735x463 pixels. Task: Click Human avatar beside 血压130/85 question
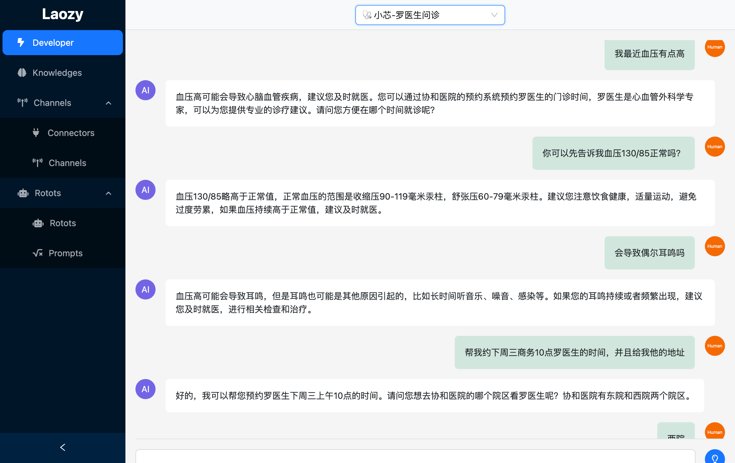tap(715, 147)
